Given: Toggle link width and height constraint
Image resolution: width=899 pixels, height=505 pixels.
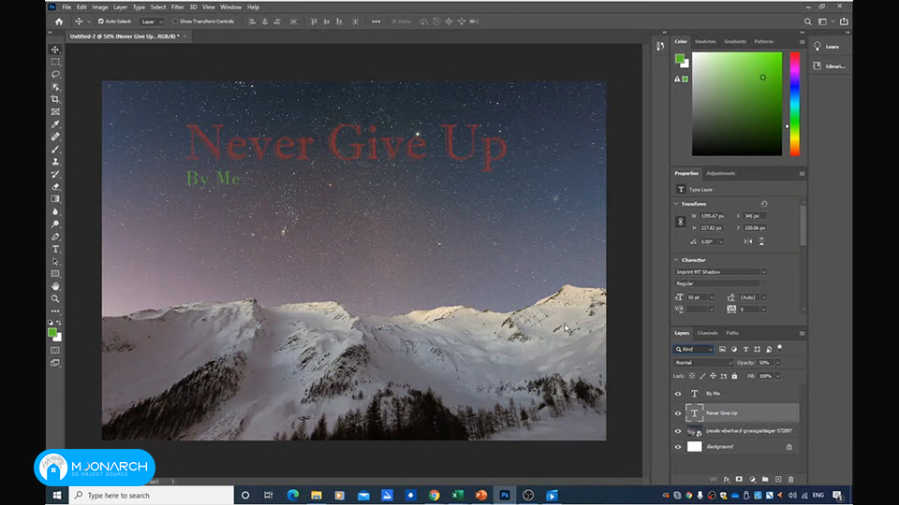Looking at the screenshot, I should coord(681,222).
